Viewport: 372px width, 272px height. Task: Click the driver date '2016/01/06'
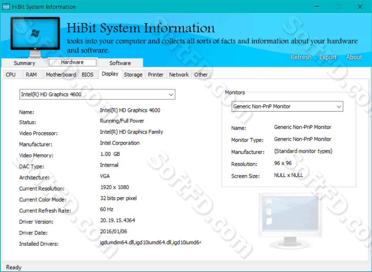pos(113,232)
